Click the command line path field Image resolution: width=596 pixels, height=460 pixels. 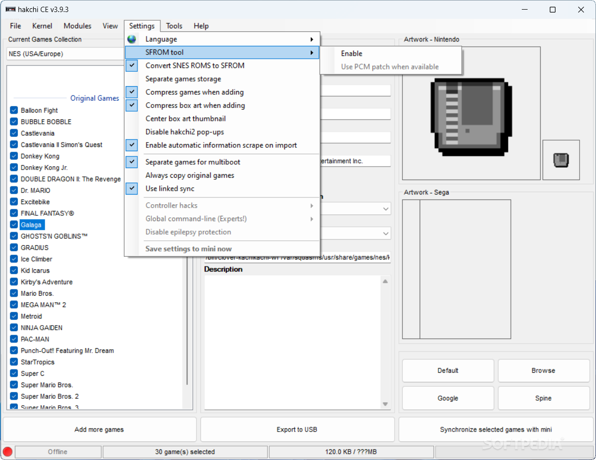[x=297, y=258]
